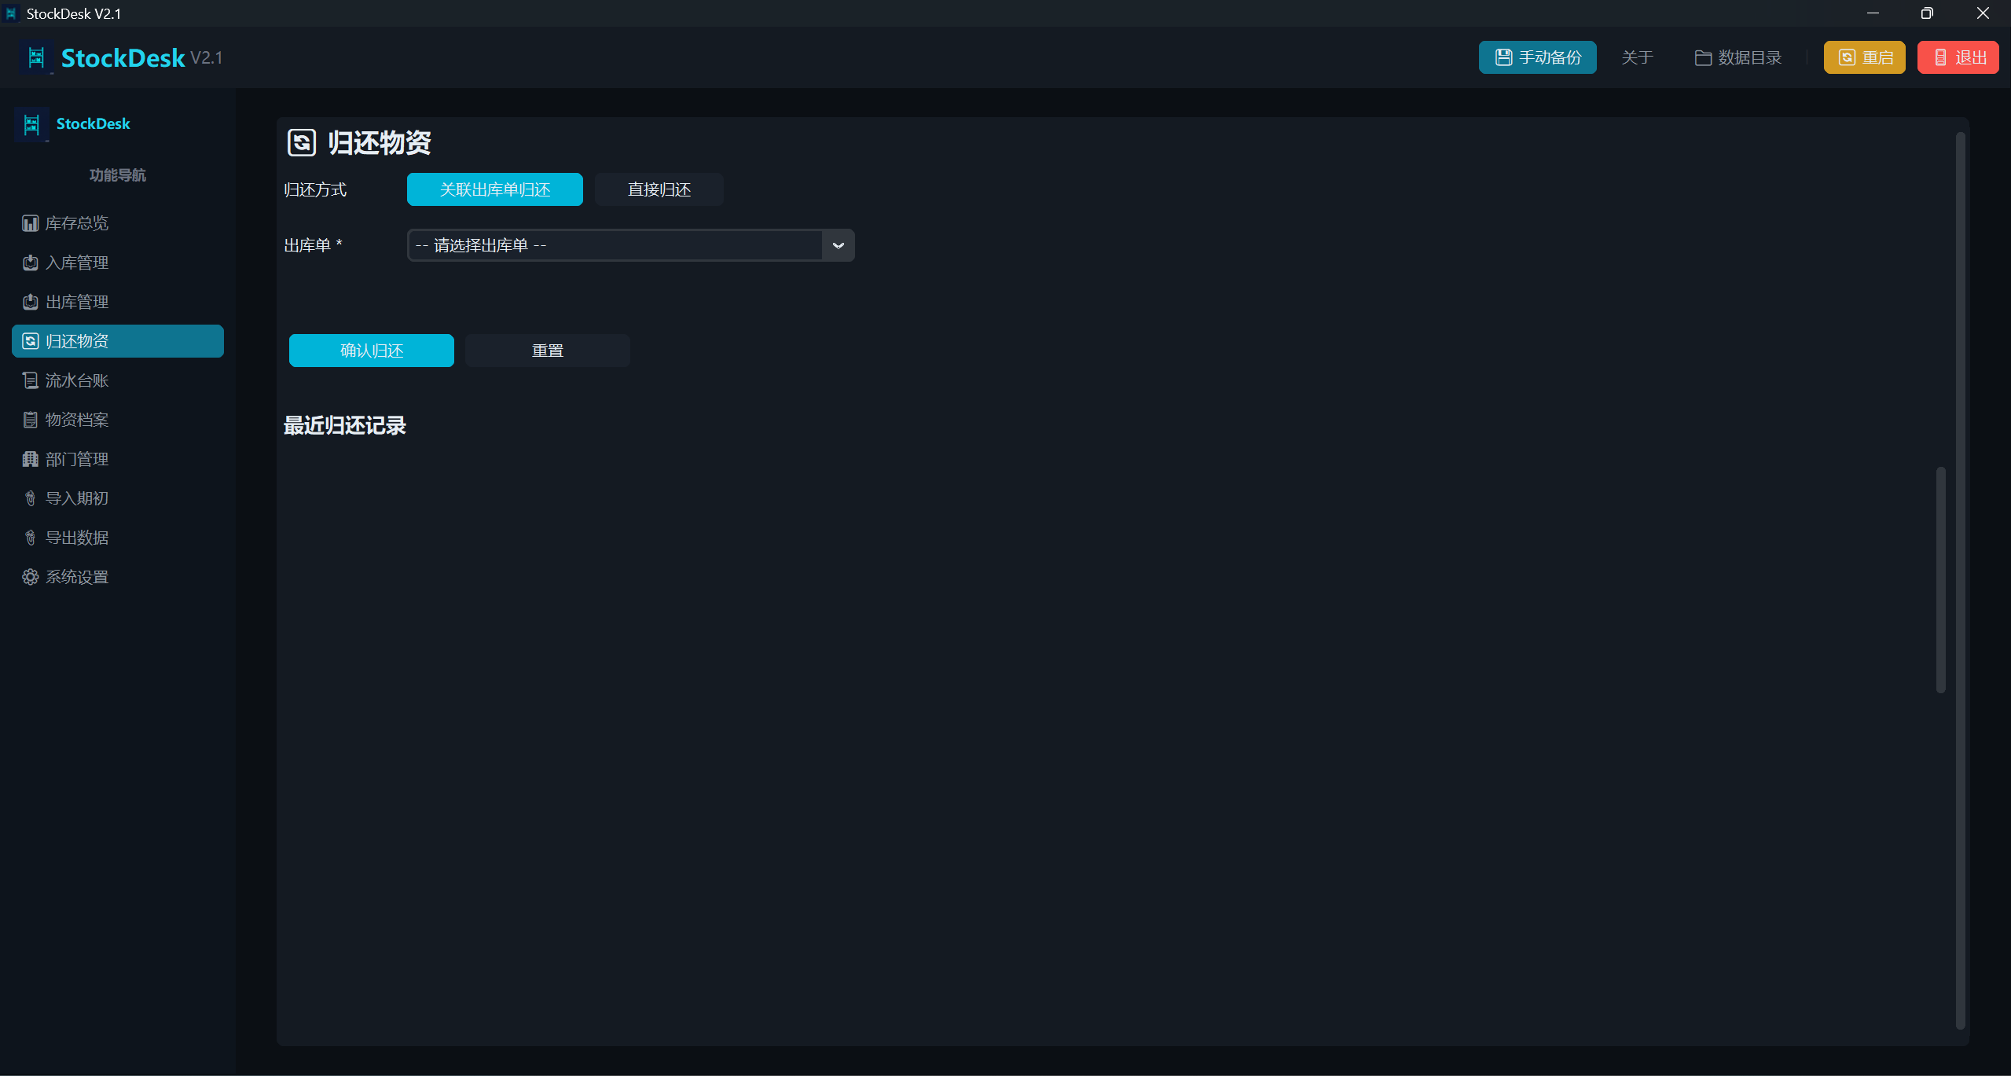Click the 流水台账 ledger icon

coord(30,380)
